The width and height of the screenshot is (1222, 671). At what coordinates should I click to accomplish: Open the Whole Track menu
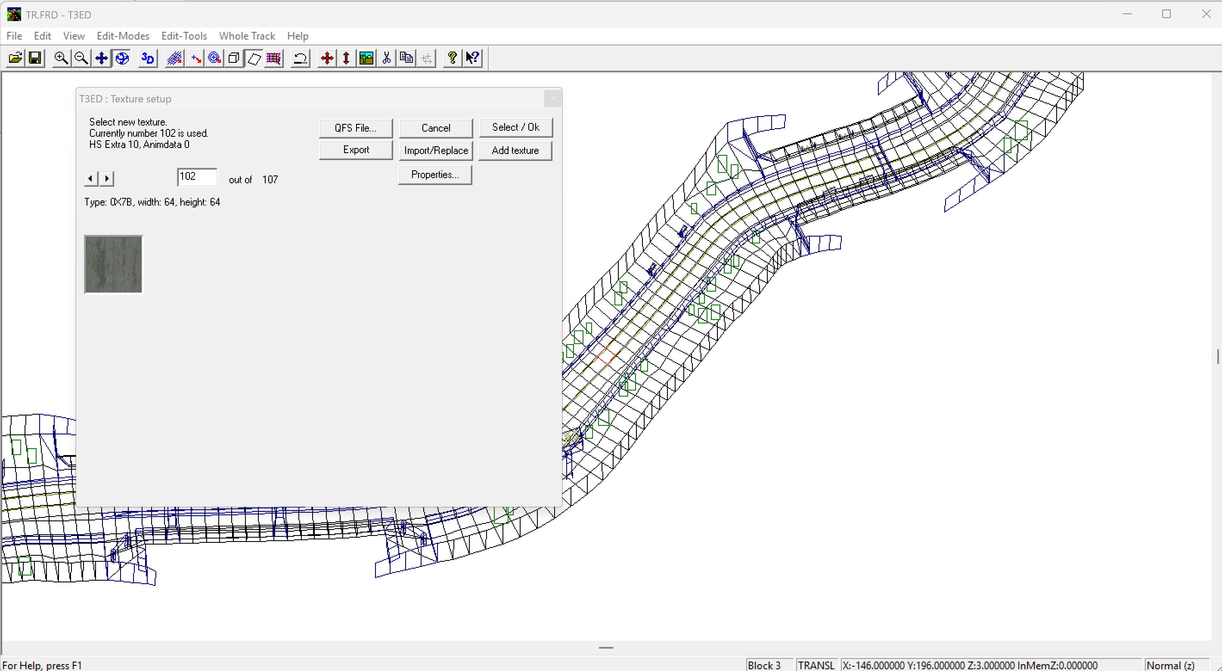(247, 36)
